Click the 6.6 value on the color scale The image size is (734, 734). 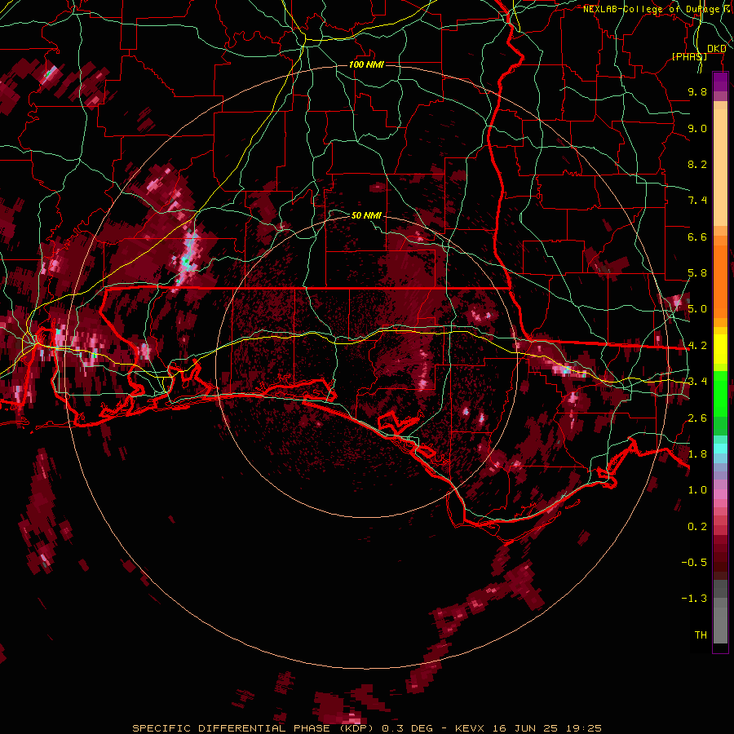click(x=697, y=237)
